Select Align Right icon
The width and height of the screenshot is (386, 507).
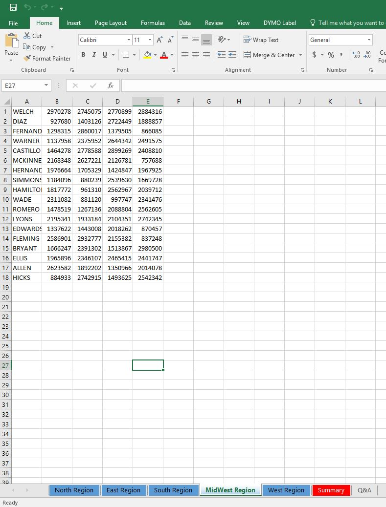click(206, 55)
